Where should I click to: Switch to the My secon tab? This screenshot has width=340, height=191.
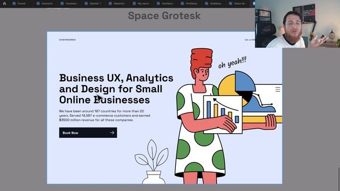click(141, 4)
